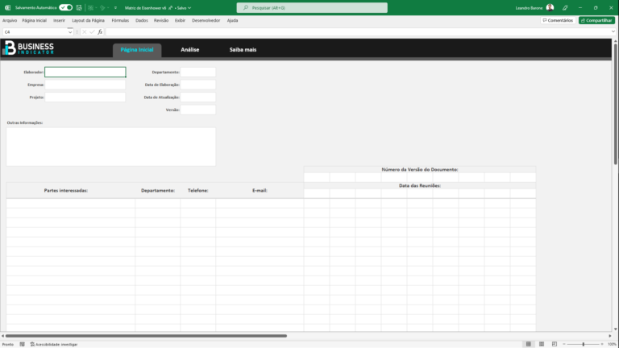This screenshot has width=619, height=348.
Task: Click the insert function fx icon
Action: pos(100,32)
